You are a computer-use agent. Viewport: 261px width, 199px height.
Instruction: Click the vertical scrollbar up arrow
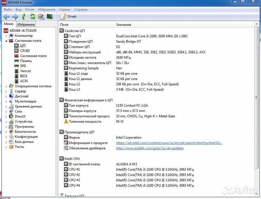tap(257, 24)
